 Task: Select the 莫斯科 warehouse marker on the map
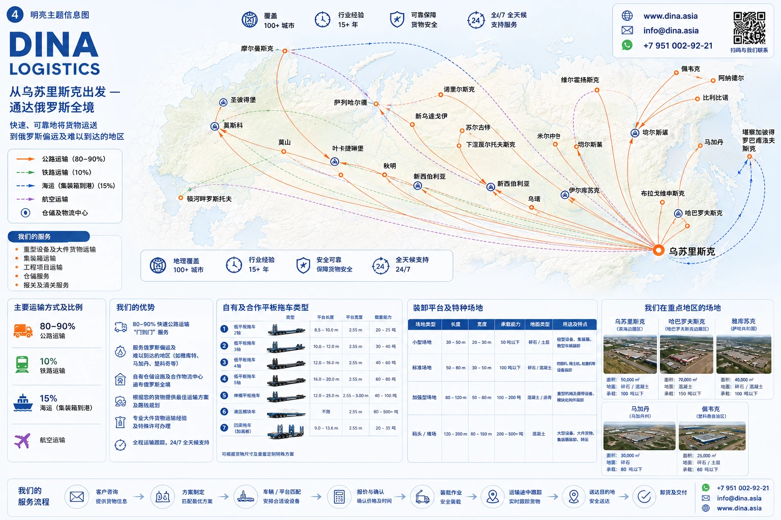215,126
